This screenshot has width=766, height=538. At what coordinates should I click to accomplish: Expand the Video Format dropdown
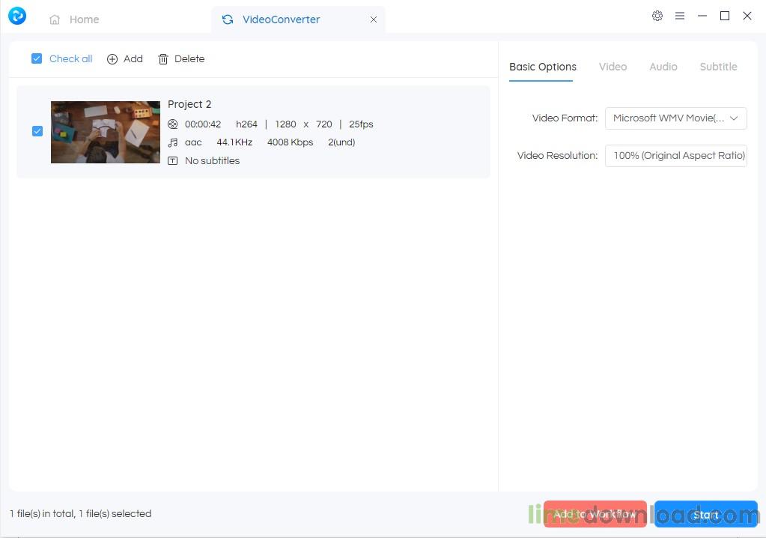(x=675, y=118)
